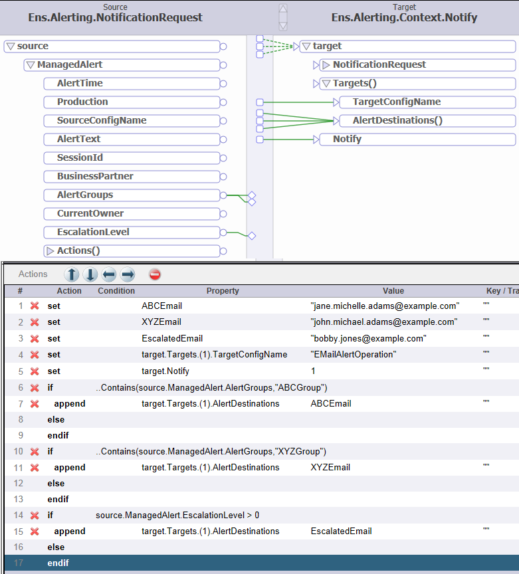This screenshot has height=574, width=519.
Task: Select the BusinessPartner source property
Action: pyautogui.click(x=132, y=177)
